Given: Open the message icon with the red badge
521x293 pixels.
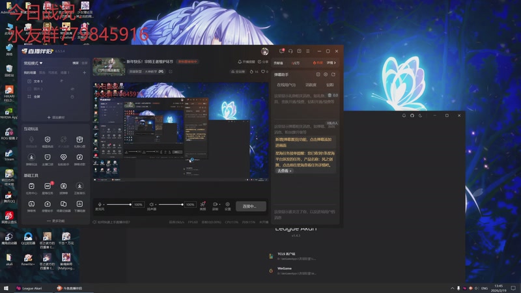Looking at the screenshot, I should pyautogui.click(x=282, y=51).
